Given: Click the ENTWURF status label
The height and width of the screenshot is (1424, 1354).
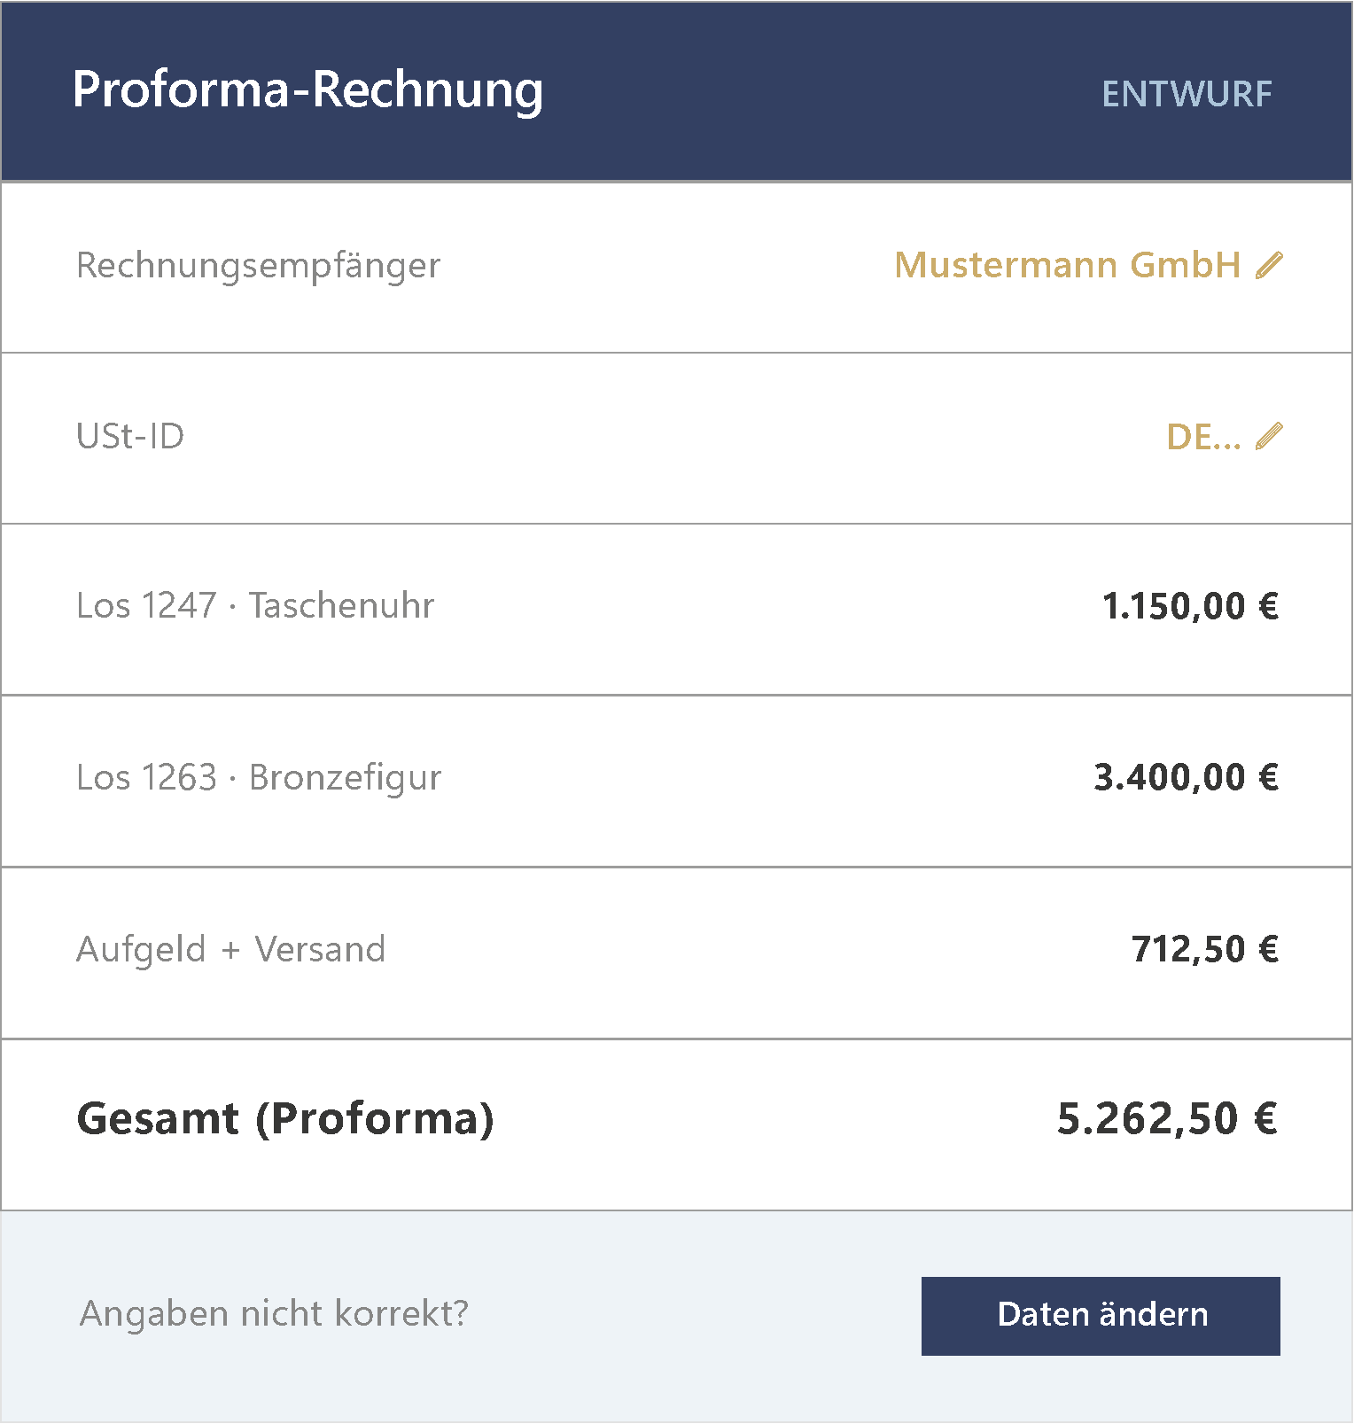Looking at the screenshot, I should (1187, 94).
